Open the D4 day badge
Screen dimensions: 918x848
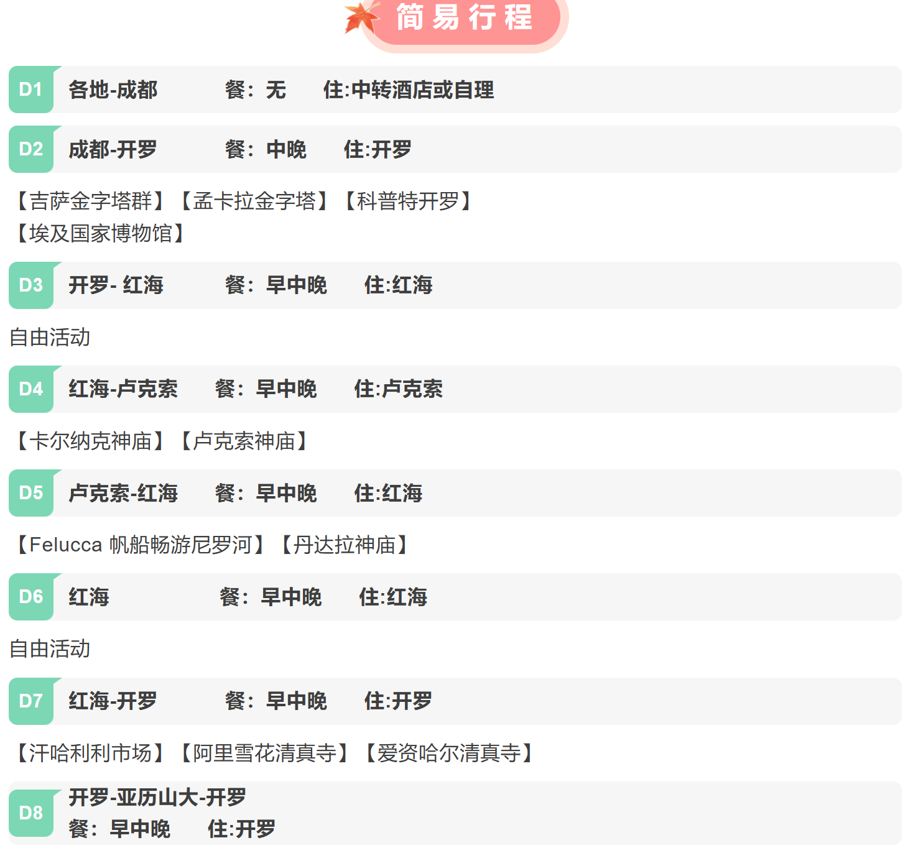[31, 389]
